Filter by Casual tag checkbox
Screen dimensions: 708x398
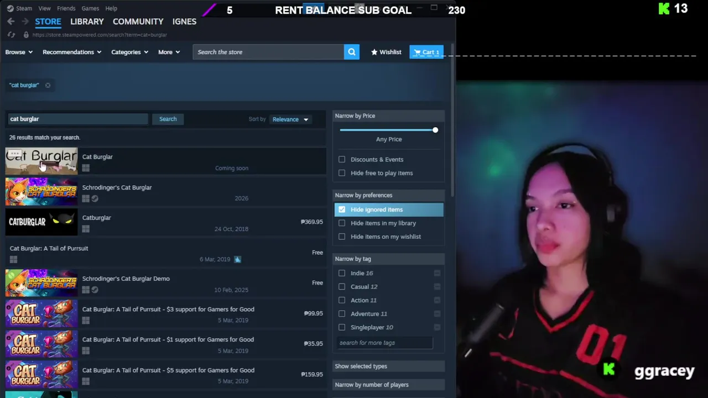tap(342, 287)
